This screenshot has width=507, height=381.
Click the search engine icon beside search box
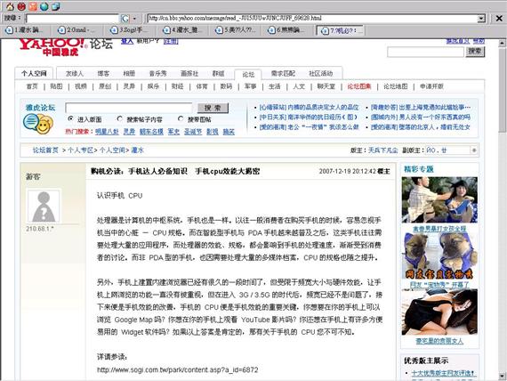pos(125,19)
